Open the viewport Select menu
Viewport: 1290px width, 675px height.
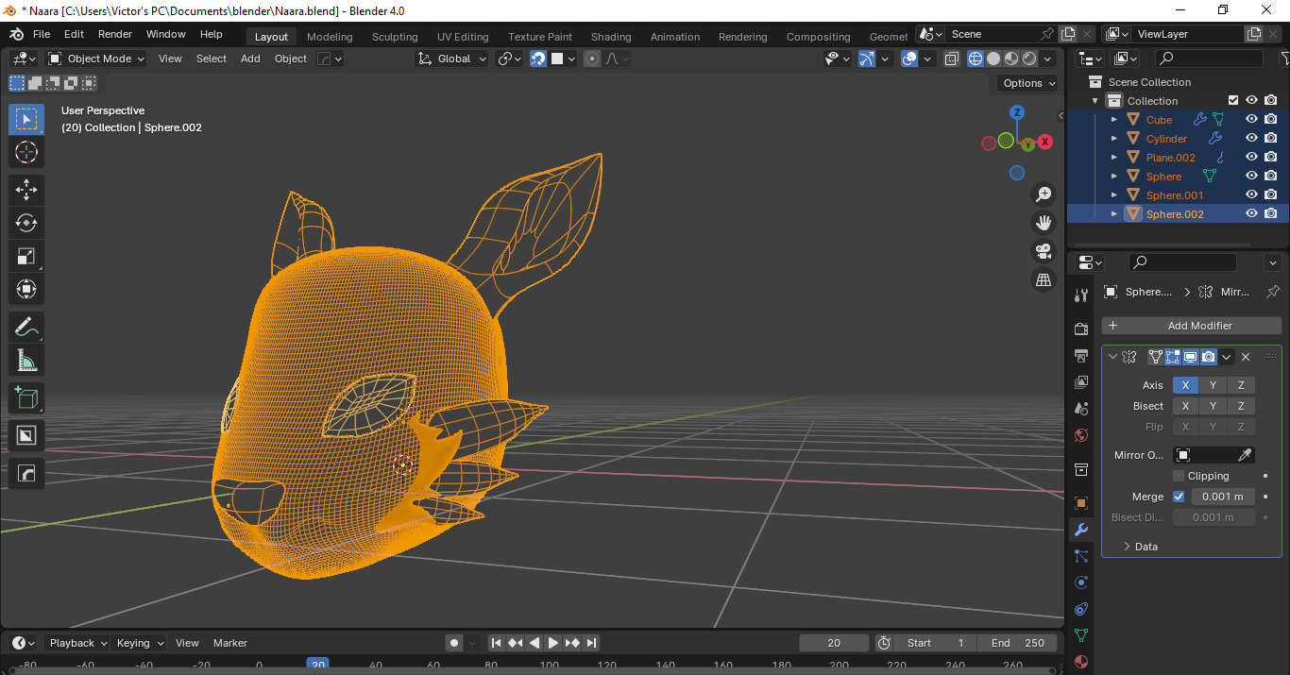pyautogui.click(x=212, y=59)
